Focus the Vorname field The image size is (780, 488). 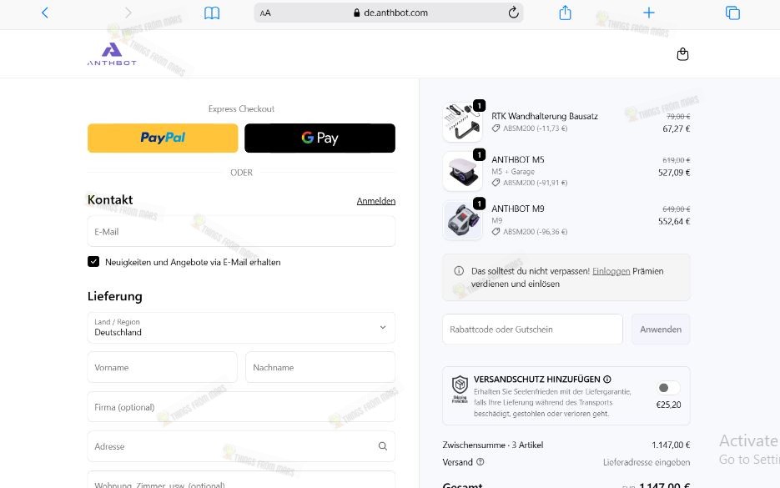[163, 367]
